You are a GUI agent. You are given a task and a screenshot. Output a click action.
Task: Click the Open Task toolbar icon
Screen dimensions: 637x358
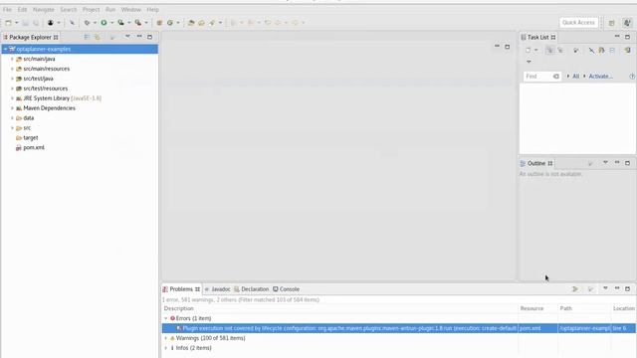(x=201, y=23)
